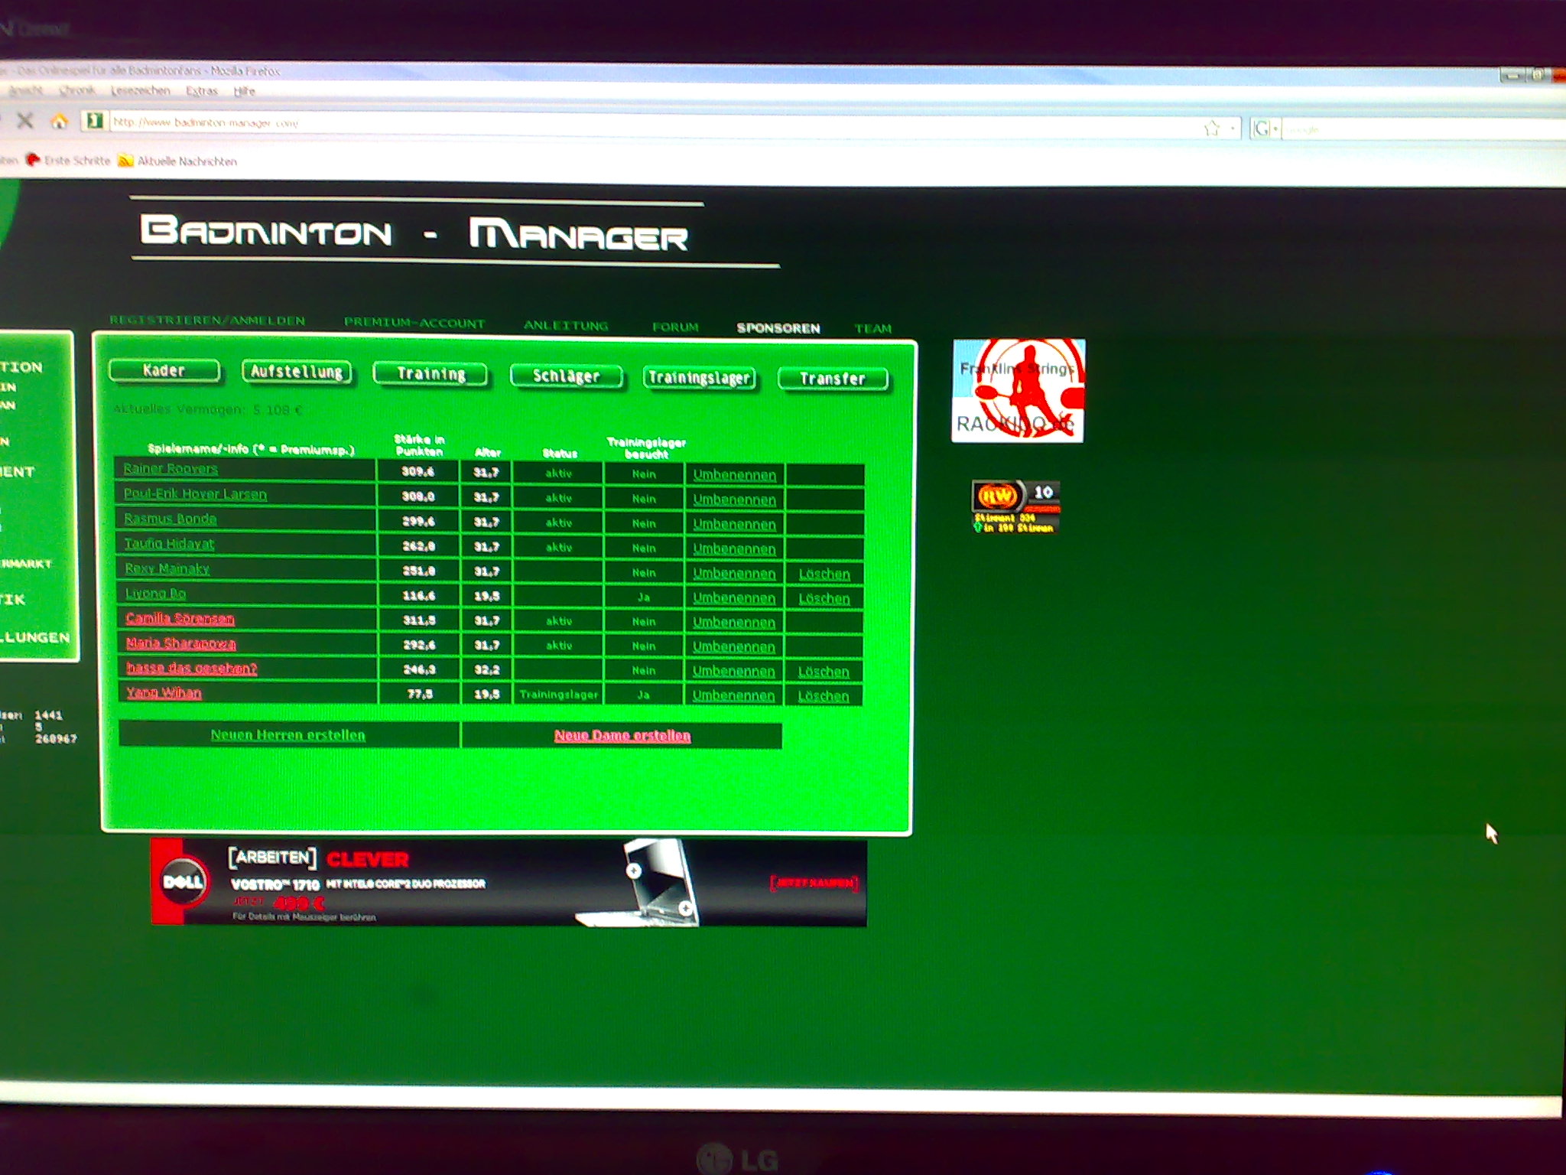Open the address bar history dropdown arrow
1566x1175 pixels.
1232,129
